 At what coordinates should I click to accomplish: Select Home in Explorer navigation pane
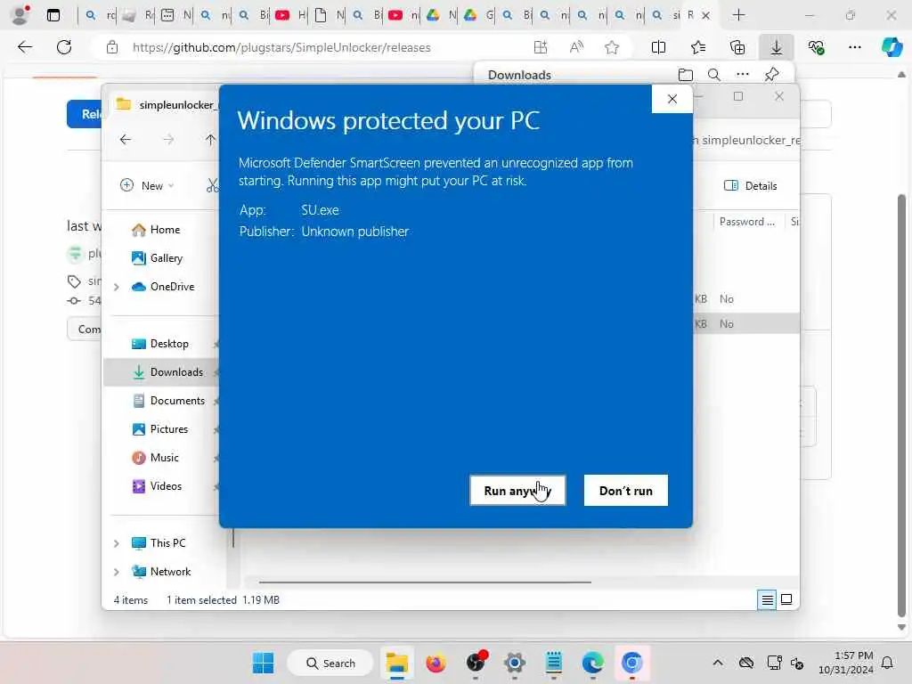pos(156,230)
